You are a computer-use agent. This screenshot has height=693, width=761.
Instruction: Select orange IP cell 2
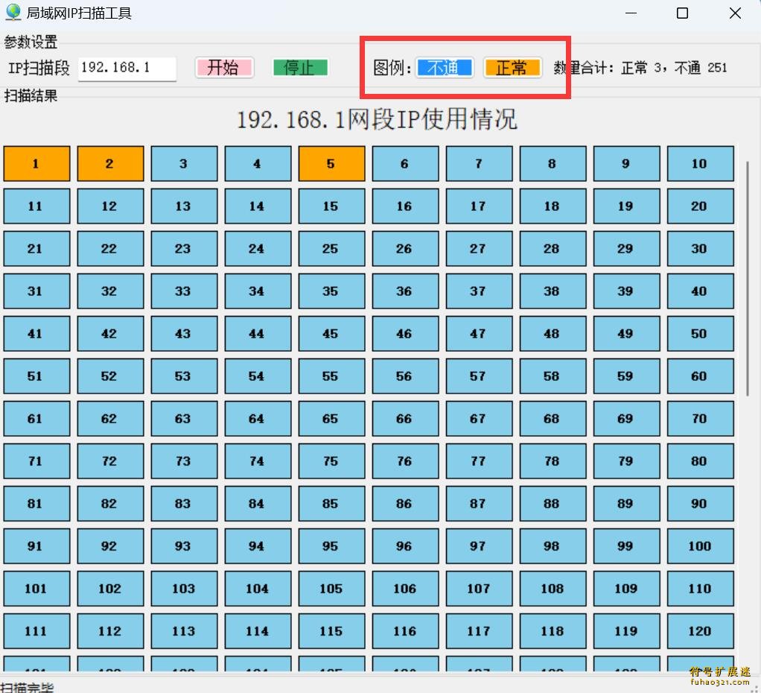(x=110, y=164)
